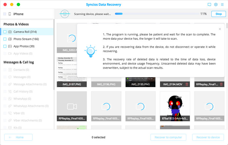Click the WhatsApp logo icon
This screenshot has width=228, height=145.
coord(10,99)
